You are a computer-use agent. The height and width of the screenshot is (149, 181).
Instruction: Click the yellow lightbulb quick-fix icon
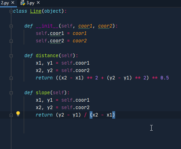tap(18, 114)
